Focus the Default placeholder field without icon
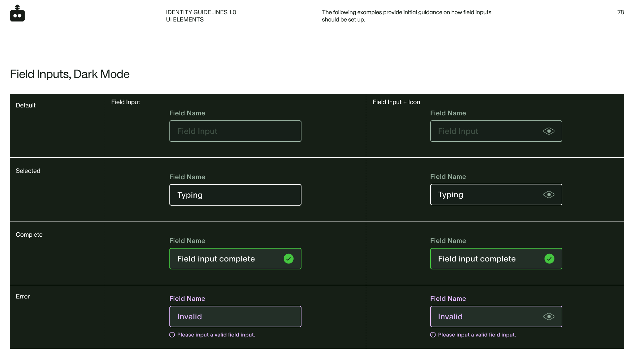Viewport: 634px width, 357px height. [x=235, y=131]
